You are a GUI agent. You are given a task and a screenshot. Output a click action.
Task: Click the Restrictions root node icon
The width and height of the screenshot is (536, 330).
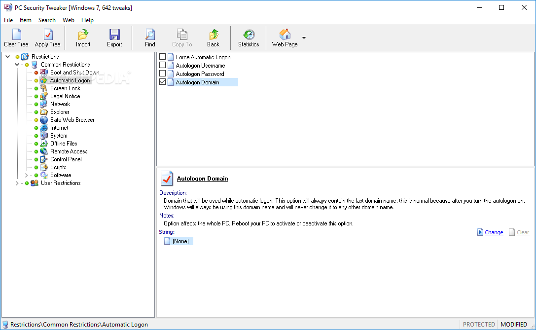coord(25,57)
